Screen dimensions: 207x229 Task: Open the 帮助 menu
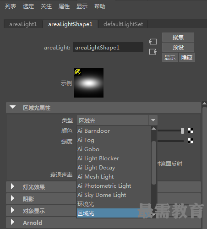point(100,6)
